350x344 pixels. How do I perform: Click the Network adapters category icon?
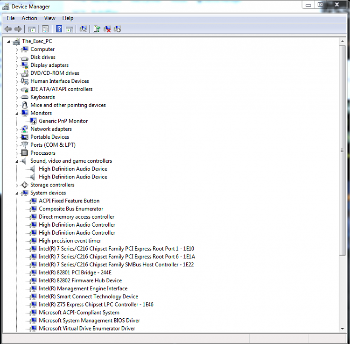point(25,129)
